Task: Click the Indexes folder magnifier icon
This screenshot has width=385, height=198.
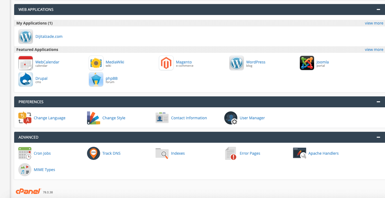Action: point(162,153)
